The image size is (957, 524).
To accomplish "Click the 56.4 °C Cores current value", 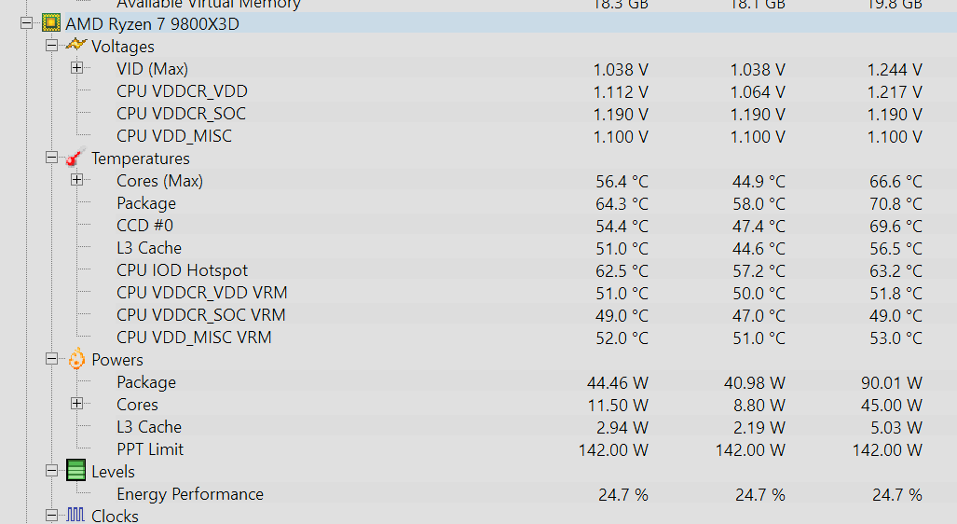I will pyautogui.click(x=622, y=182).
